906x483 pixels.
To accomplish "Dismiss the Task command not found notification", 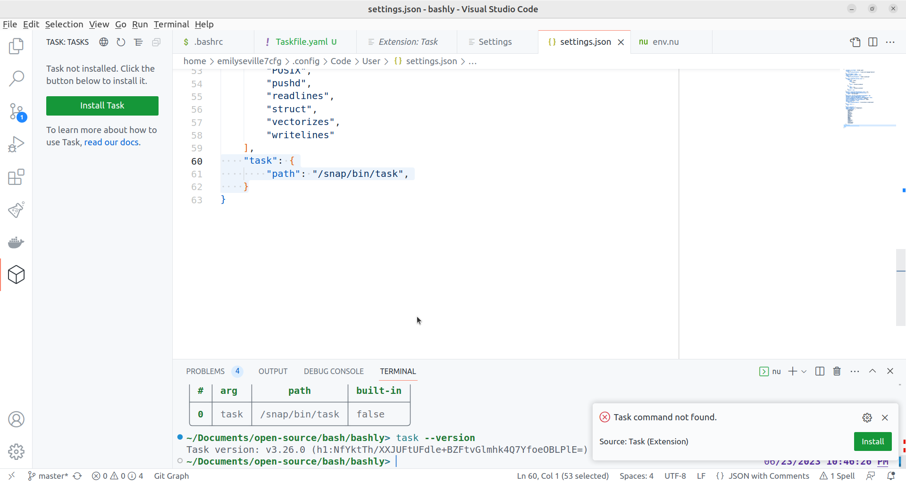I will [x=885, y=417].
